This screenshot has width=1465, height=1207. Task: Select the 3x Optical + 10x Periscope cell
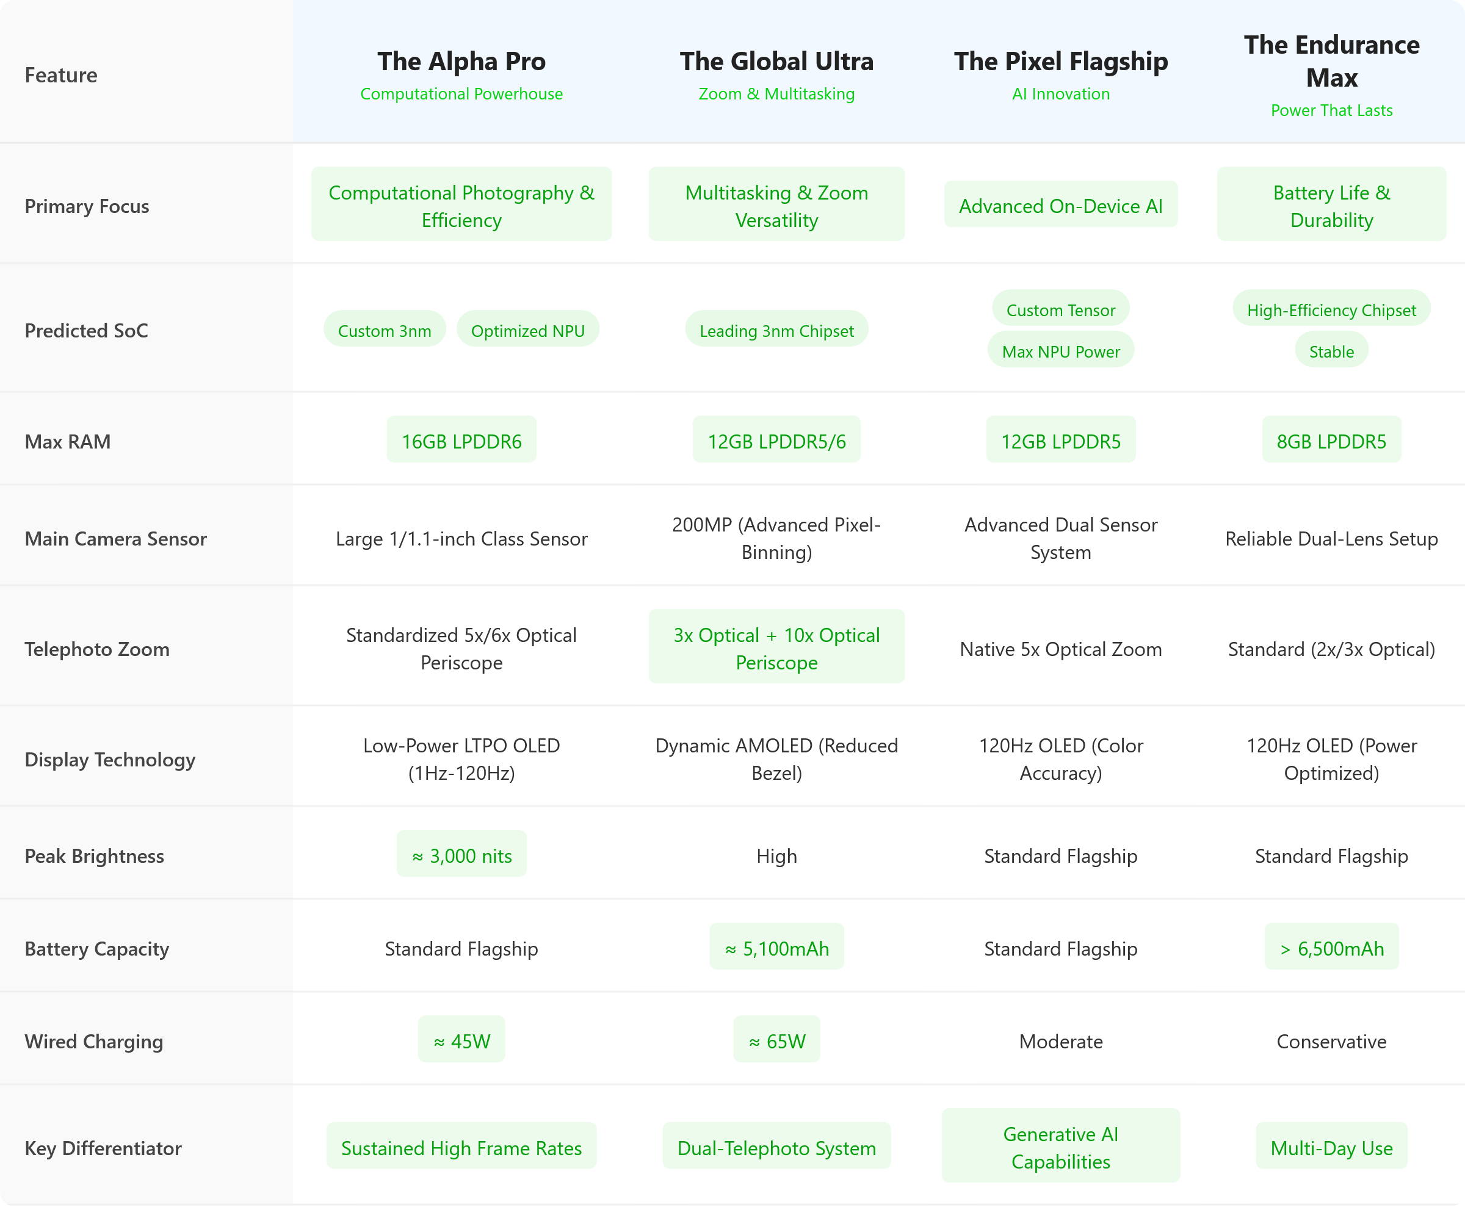click(x=776, y=648)
